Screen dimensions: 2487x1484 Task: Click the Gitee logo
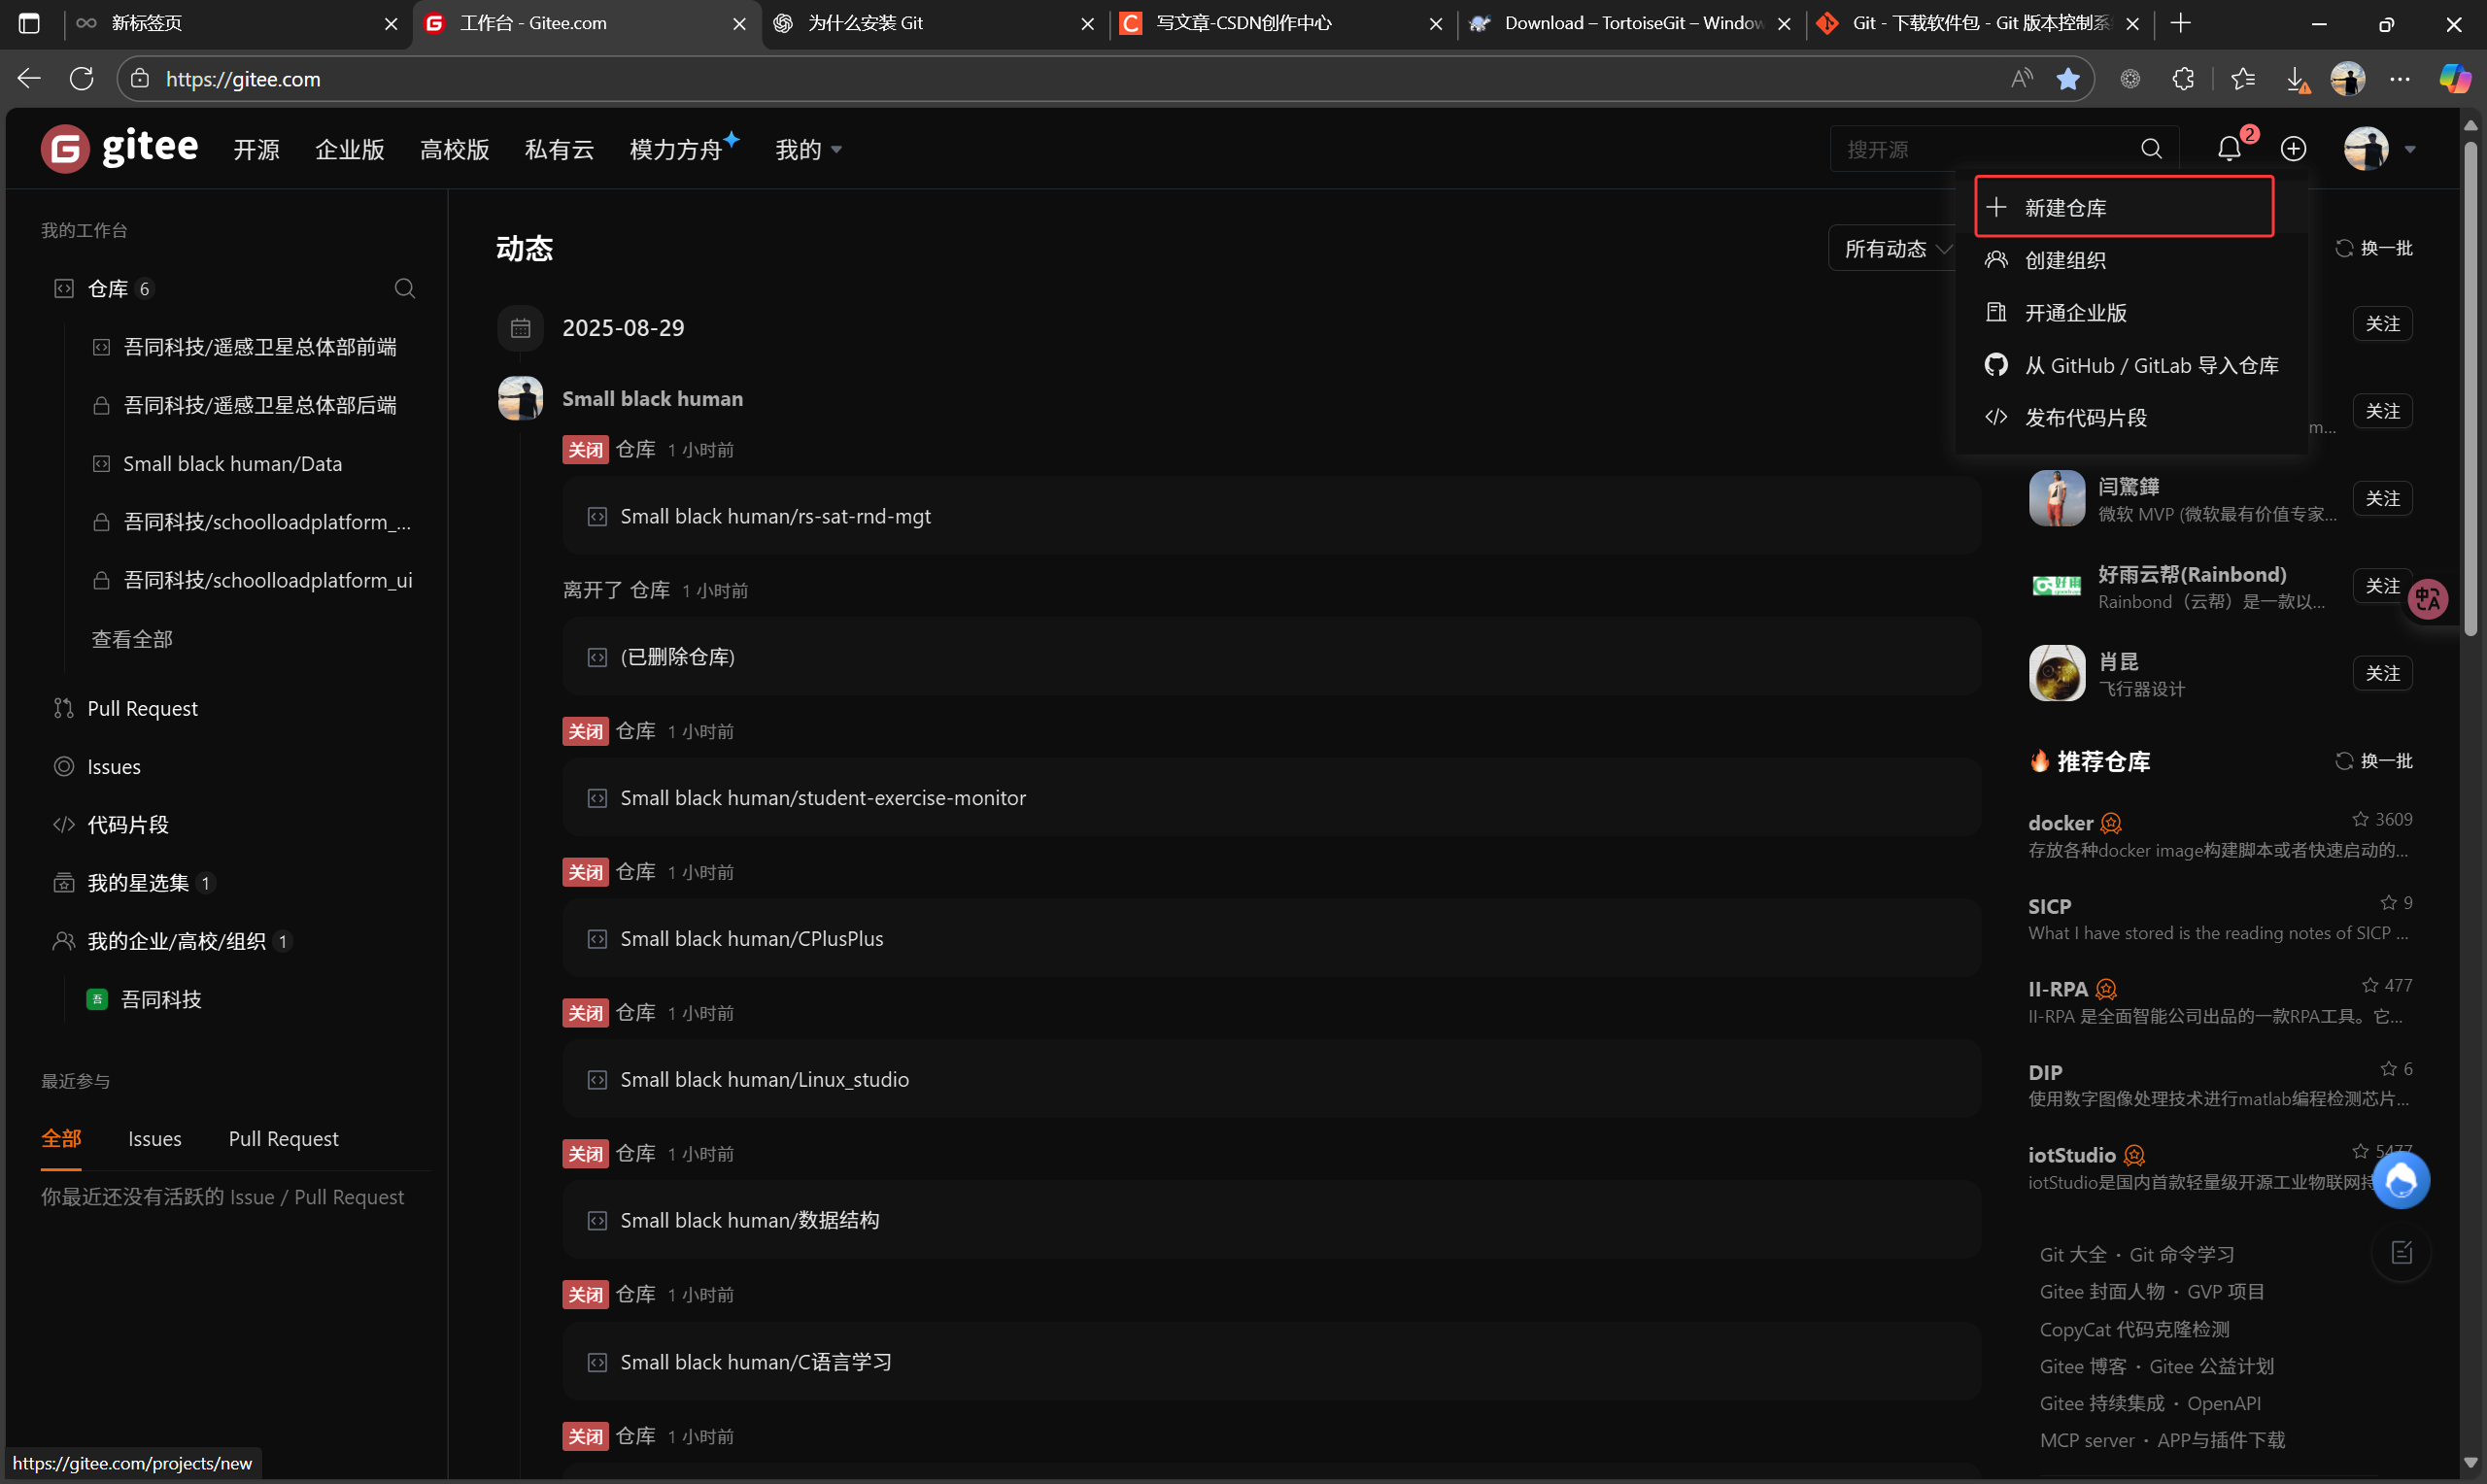119,148
